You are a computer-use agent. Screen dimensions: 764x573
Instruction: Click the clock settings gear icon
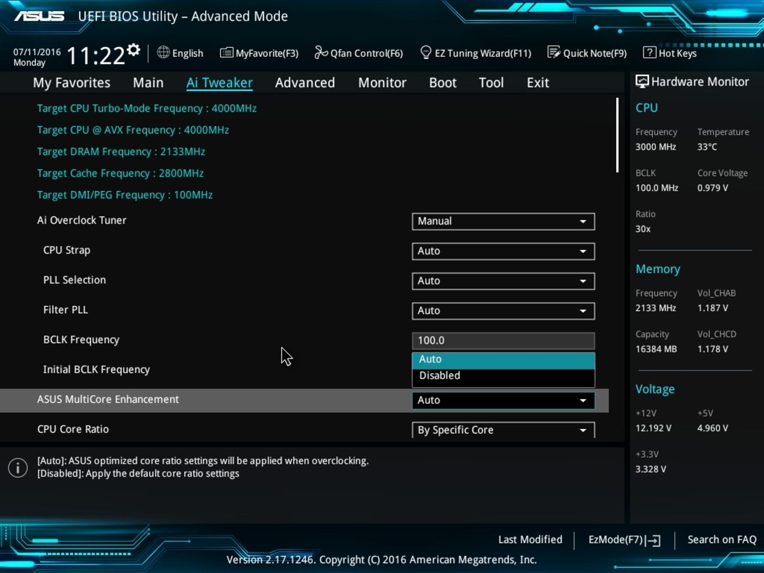coord(133,50)
